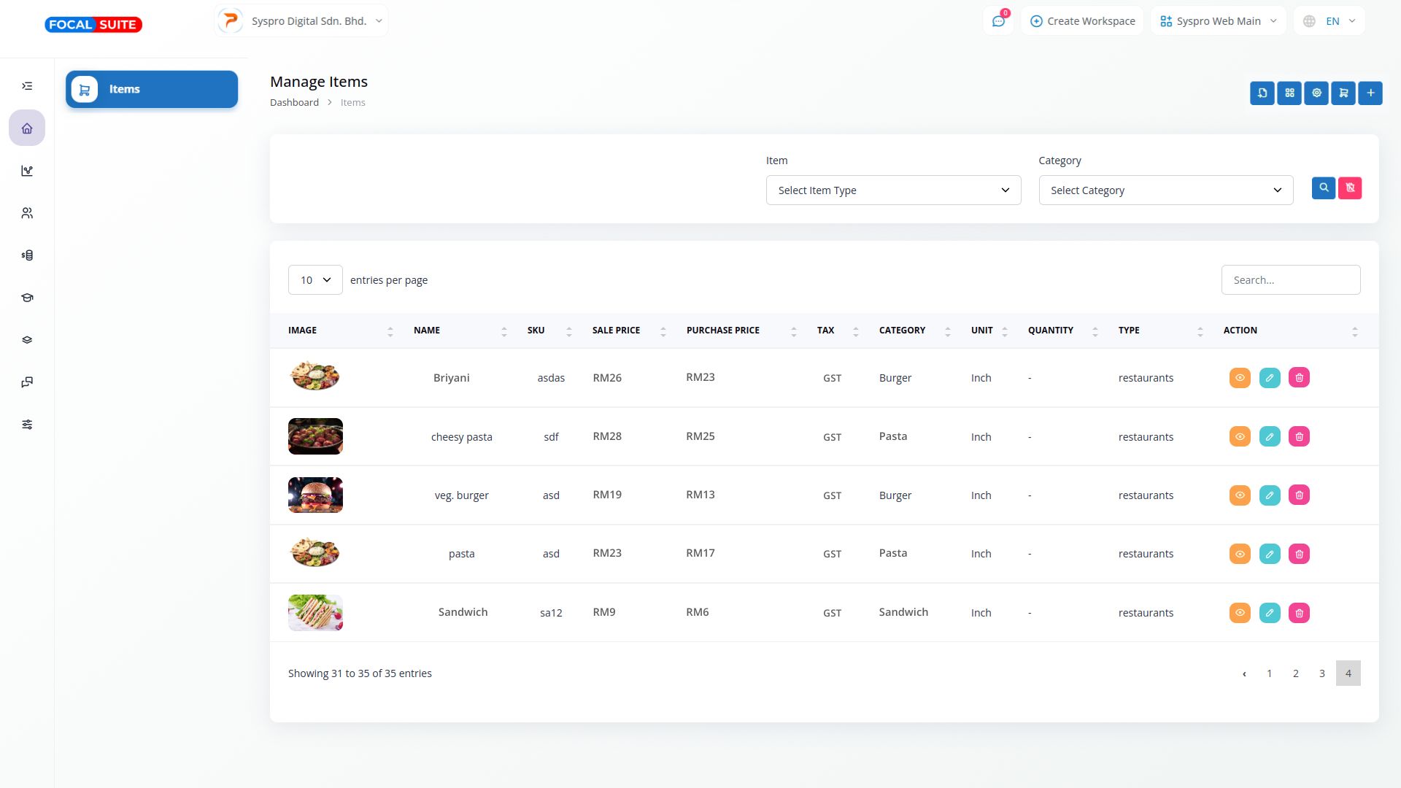Delete the Sandwich item
Screen dimensions: 1401x788
click(x=1299, y=613)
